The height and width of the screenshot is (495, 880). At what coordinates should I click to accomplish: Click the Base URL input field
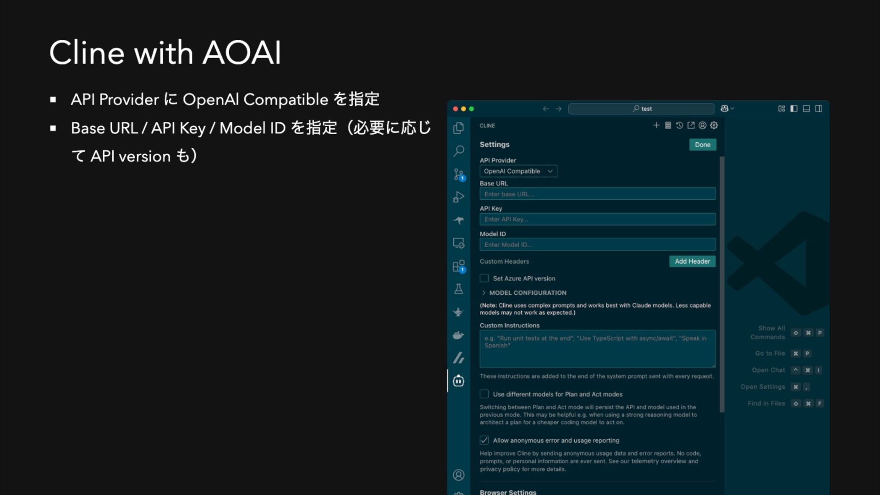coord(597,194)
